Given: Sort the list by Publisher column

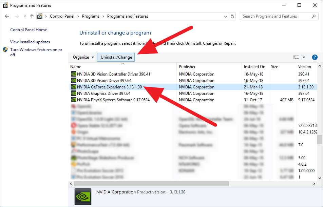Looking at the screenshot, I should [187, 67].
